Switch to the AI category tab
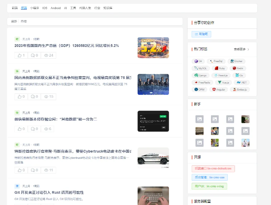The height and width of the screenshot is (205, 271). (65, 8)
